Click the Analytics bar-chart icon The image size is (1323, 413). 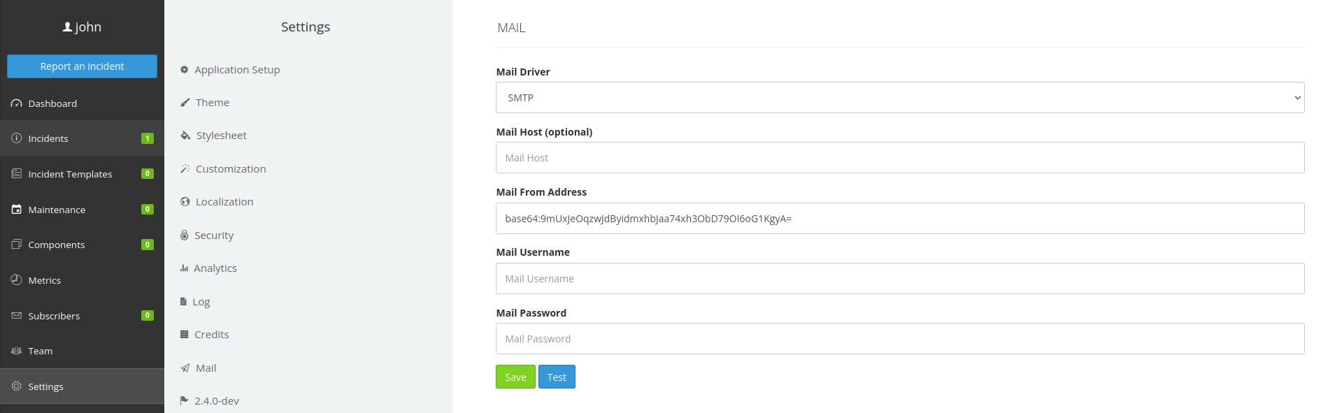(184, 268)
